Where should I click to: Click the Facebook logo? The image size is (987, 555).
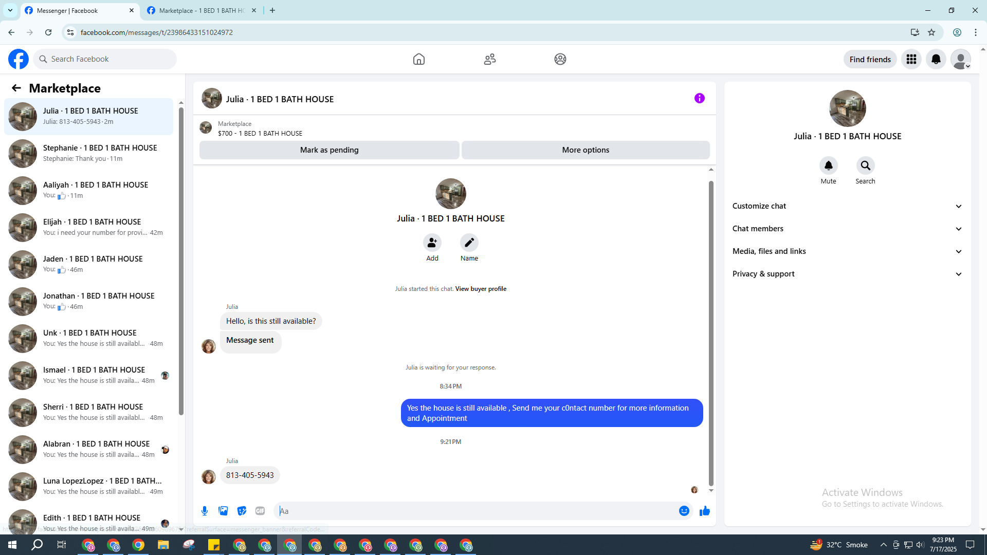pyautogui.click(x=19, y=59)
